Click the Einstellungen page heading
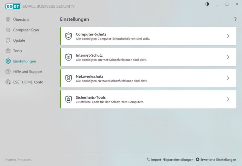The width and height of the screenshot is (242, 166). tap(75, 19)
